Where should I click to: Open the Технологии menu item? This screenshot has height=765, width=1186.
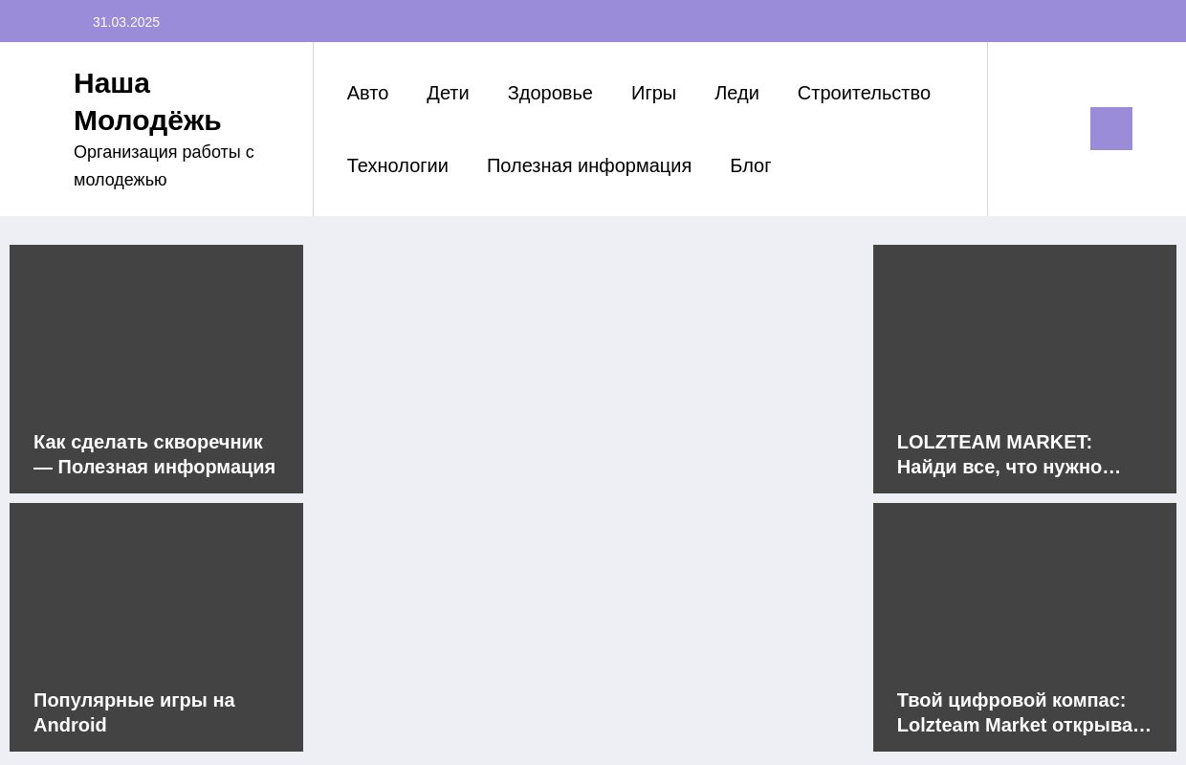click(x=398, y=165)
